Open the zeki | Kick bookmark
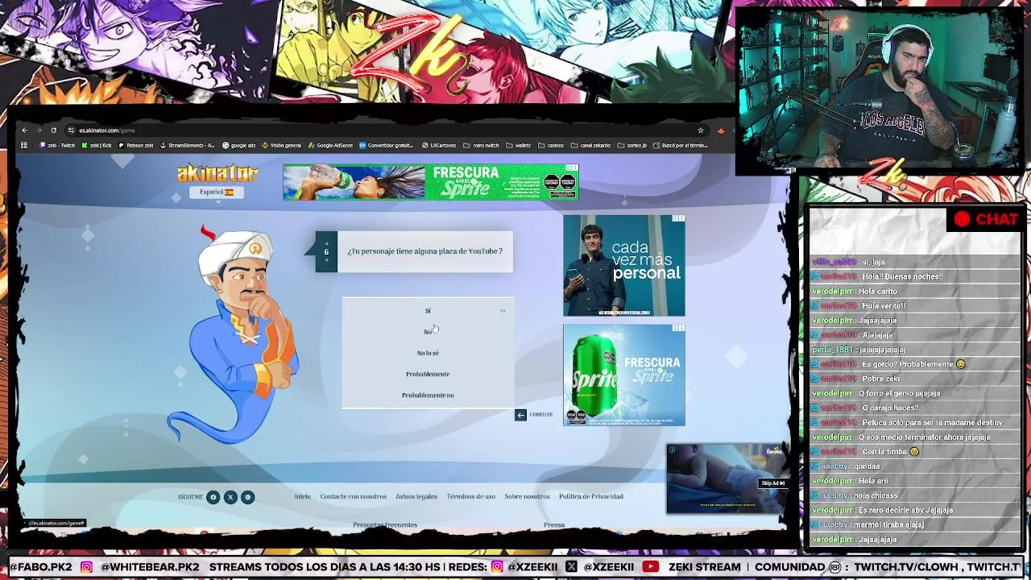 click(97, 146)
